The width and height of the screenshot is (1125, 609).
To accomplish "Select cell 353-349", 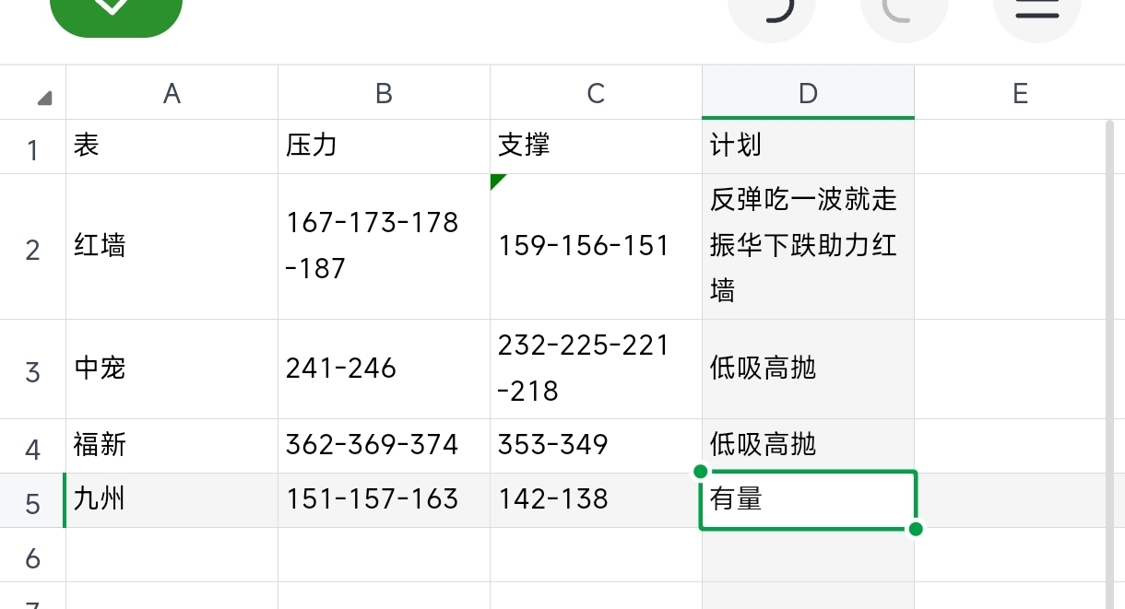I will [x=596, y=446].
